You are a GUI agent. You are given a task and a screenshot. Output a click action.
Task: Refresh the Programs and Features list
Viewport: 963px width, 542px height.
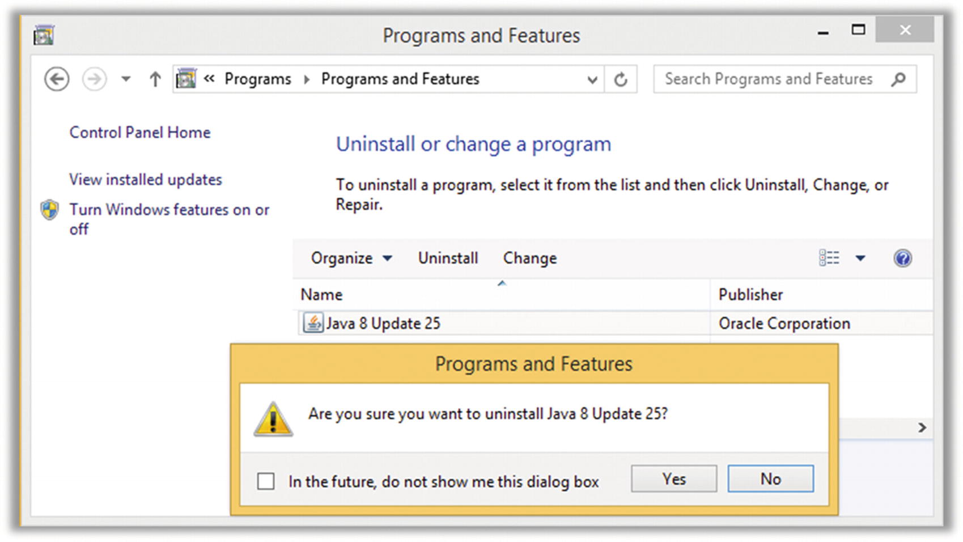coord(621,79)
